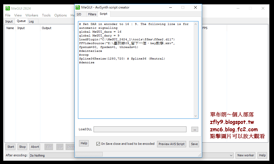Switch to the Input tab in main window
Viewport: 274px width, 164px height.
(x=9, y=21)
